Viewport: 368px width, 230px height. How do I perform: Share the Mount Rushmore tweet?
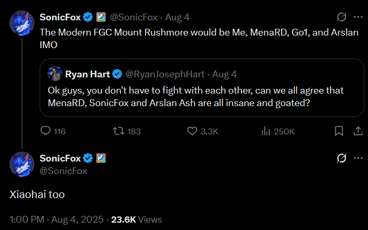click(358, 131)
